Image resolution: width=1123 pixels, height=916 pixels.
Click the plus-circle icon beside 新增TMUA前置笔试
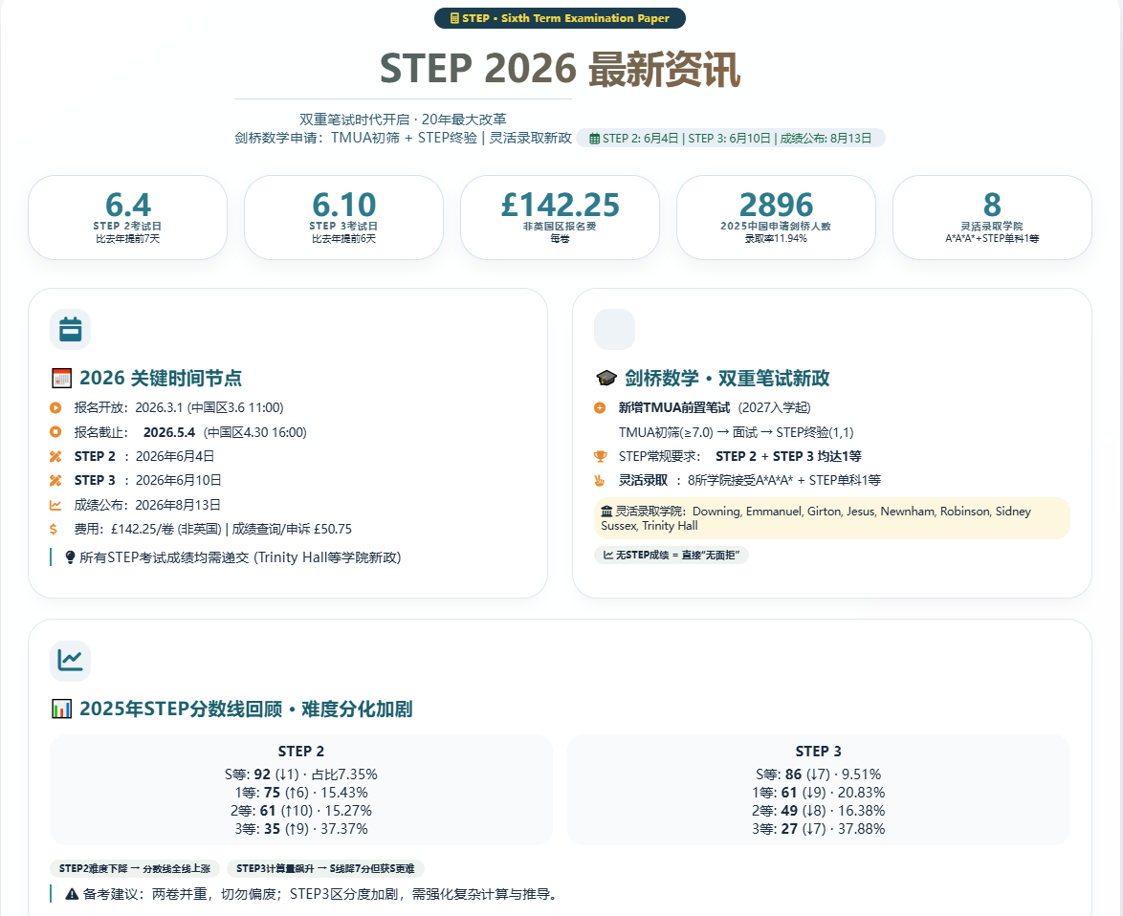click(600, 408)
